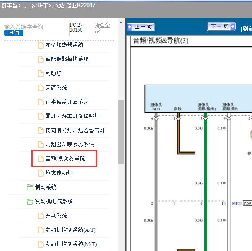Click document icon beside 充电系统
The height and width of the screenshot is (251, 252).
tap(41, 216)
